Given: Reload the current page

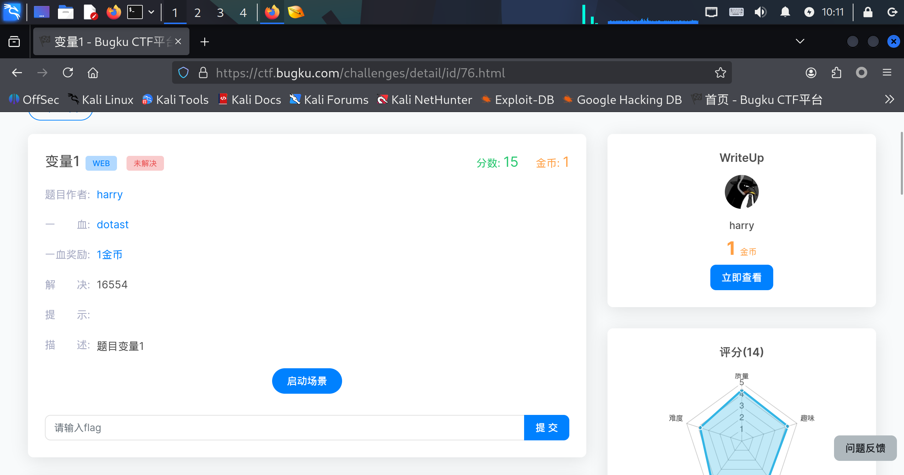Looking at the screenshot, I should pyautogui.click(x=68, y=73).
